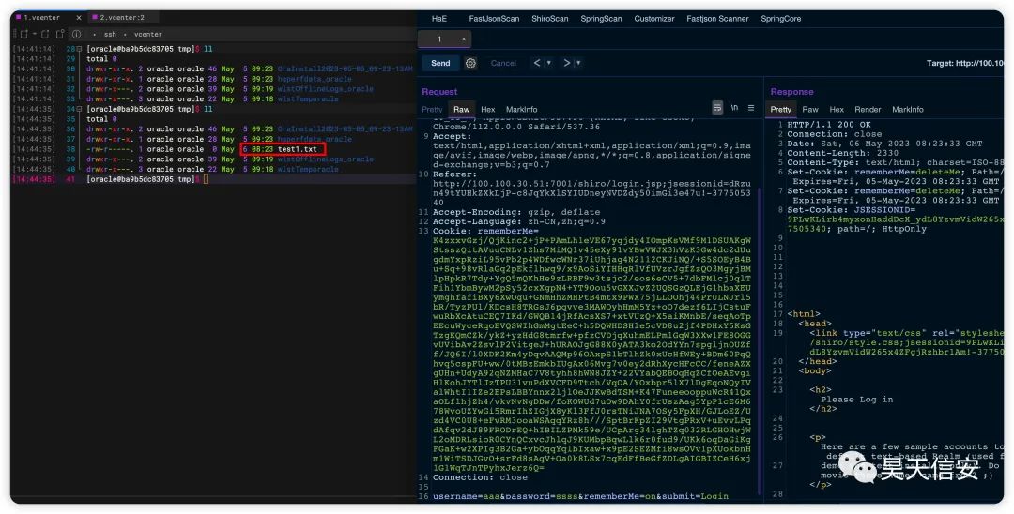Click the Target: http://100.10 label
The height and width of the screenshot is (514, 1014).
tap(965, 63)
